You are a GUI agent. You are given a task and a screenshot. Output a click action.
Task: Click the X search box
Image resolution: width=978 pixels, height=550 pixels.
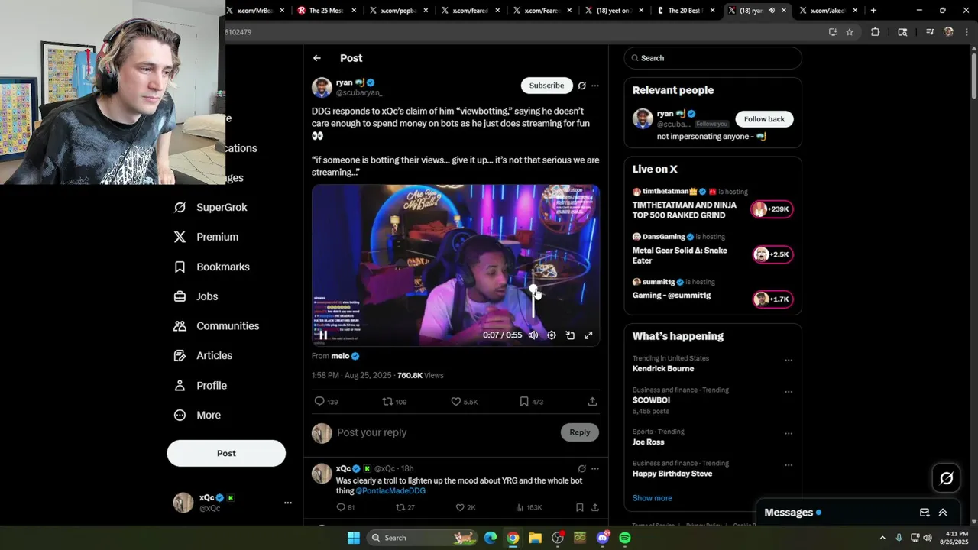click(x=713, y=58)
